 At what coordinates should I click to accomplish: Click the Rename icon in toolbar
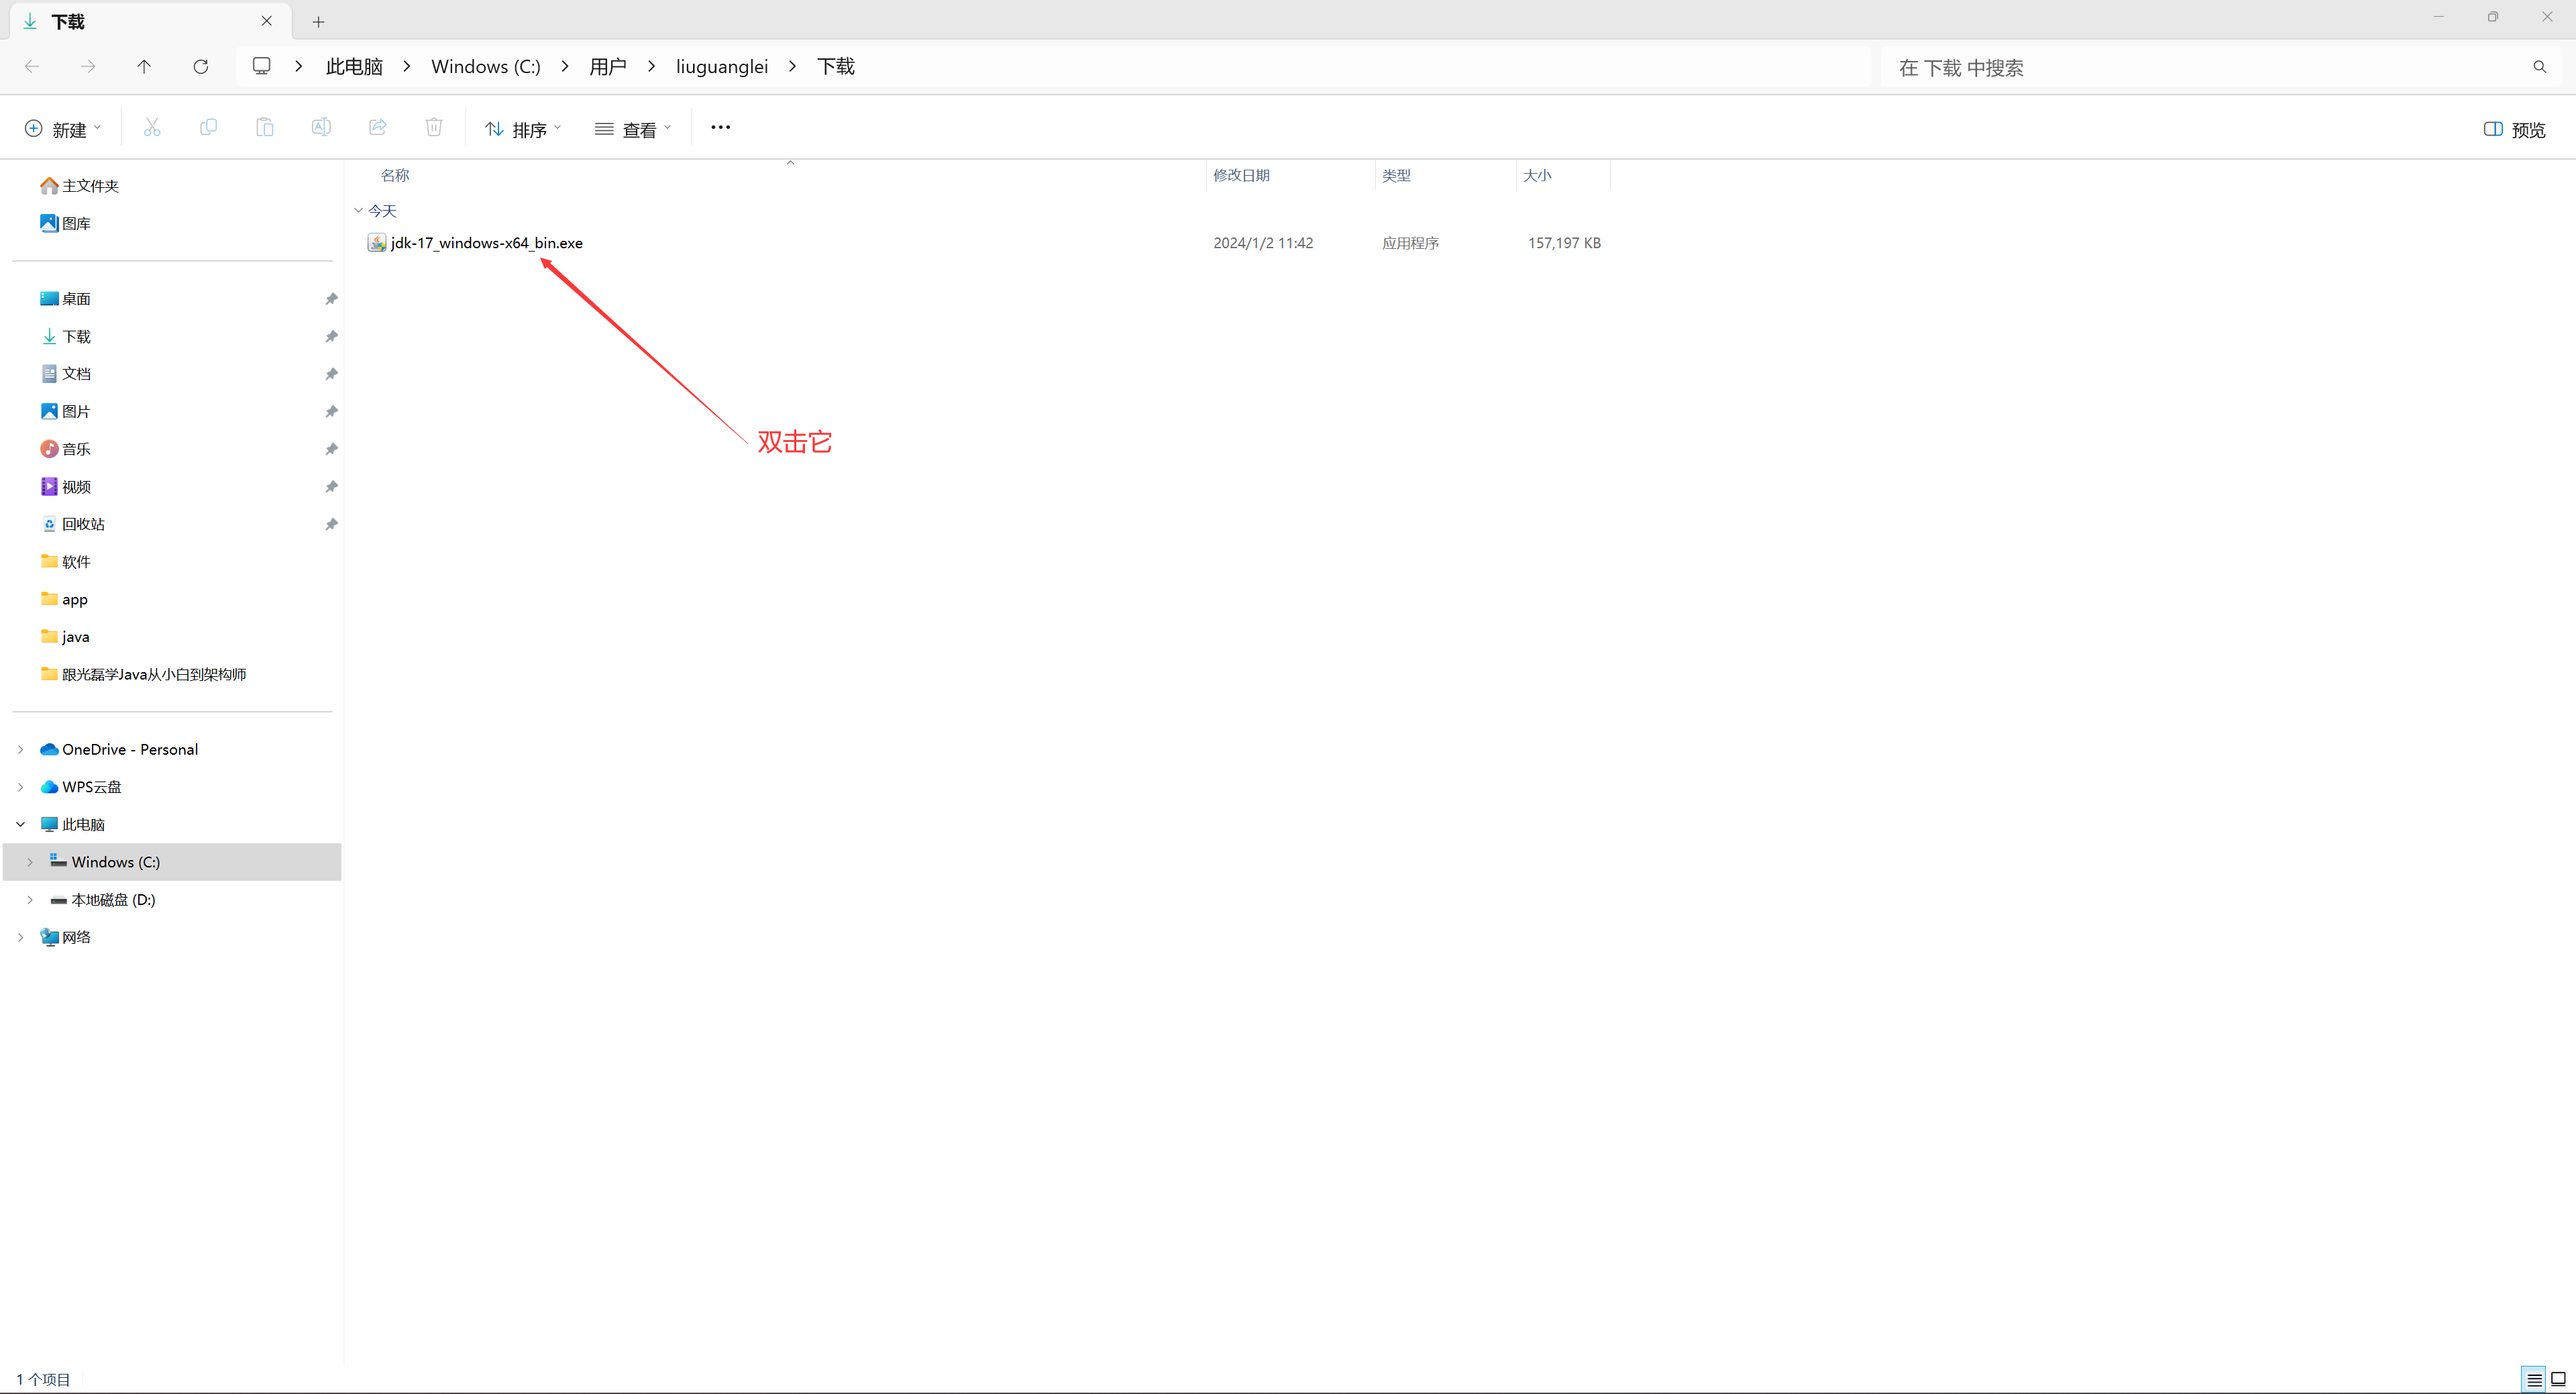321,128
